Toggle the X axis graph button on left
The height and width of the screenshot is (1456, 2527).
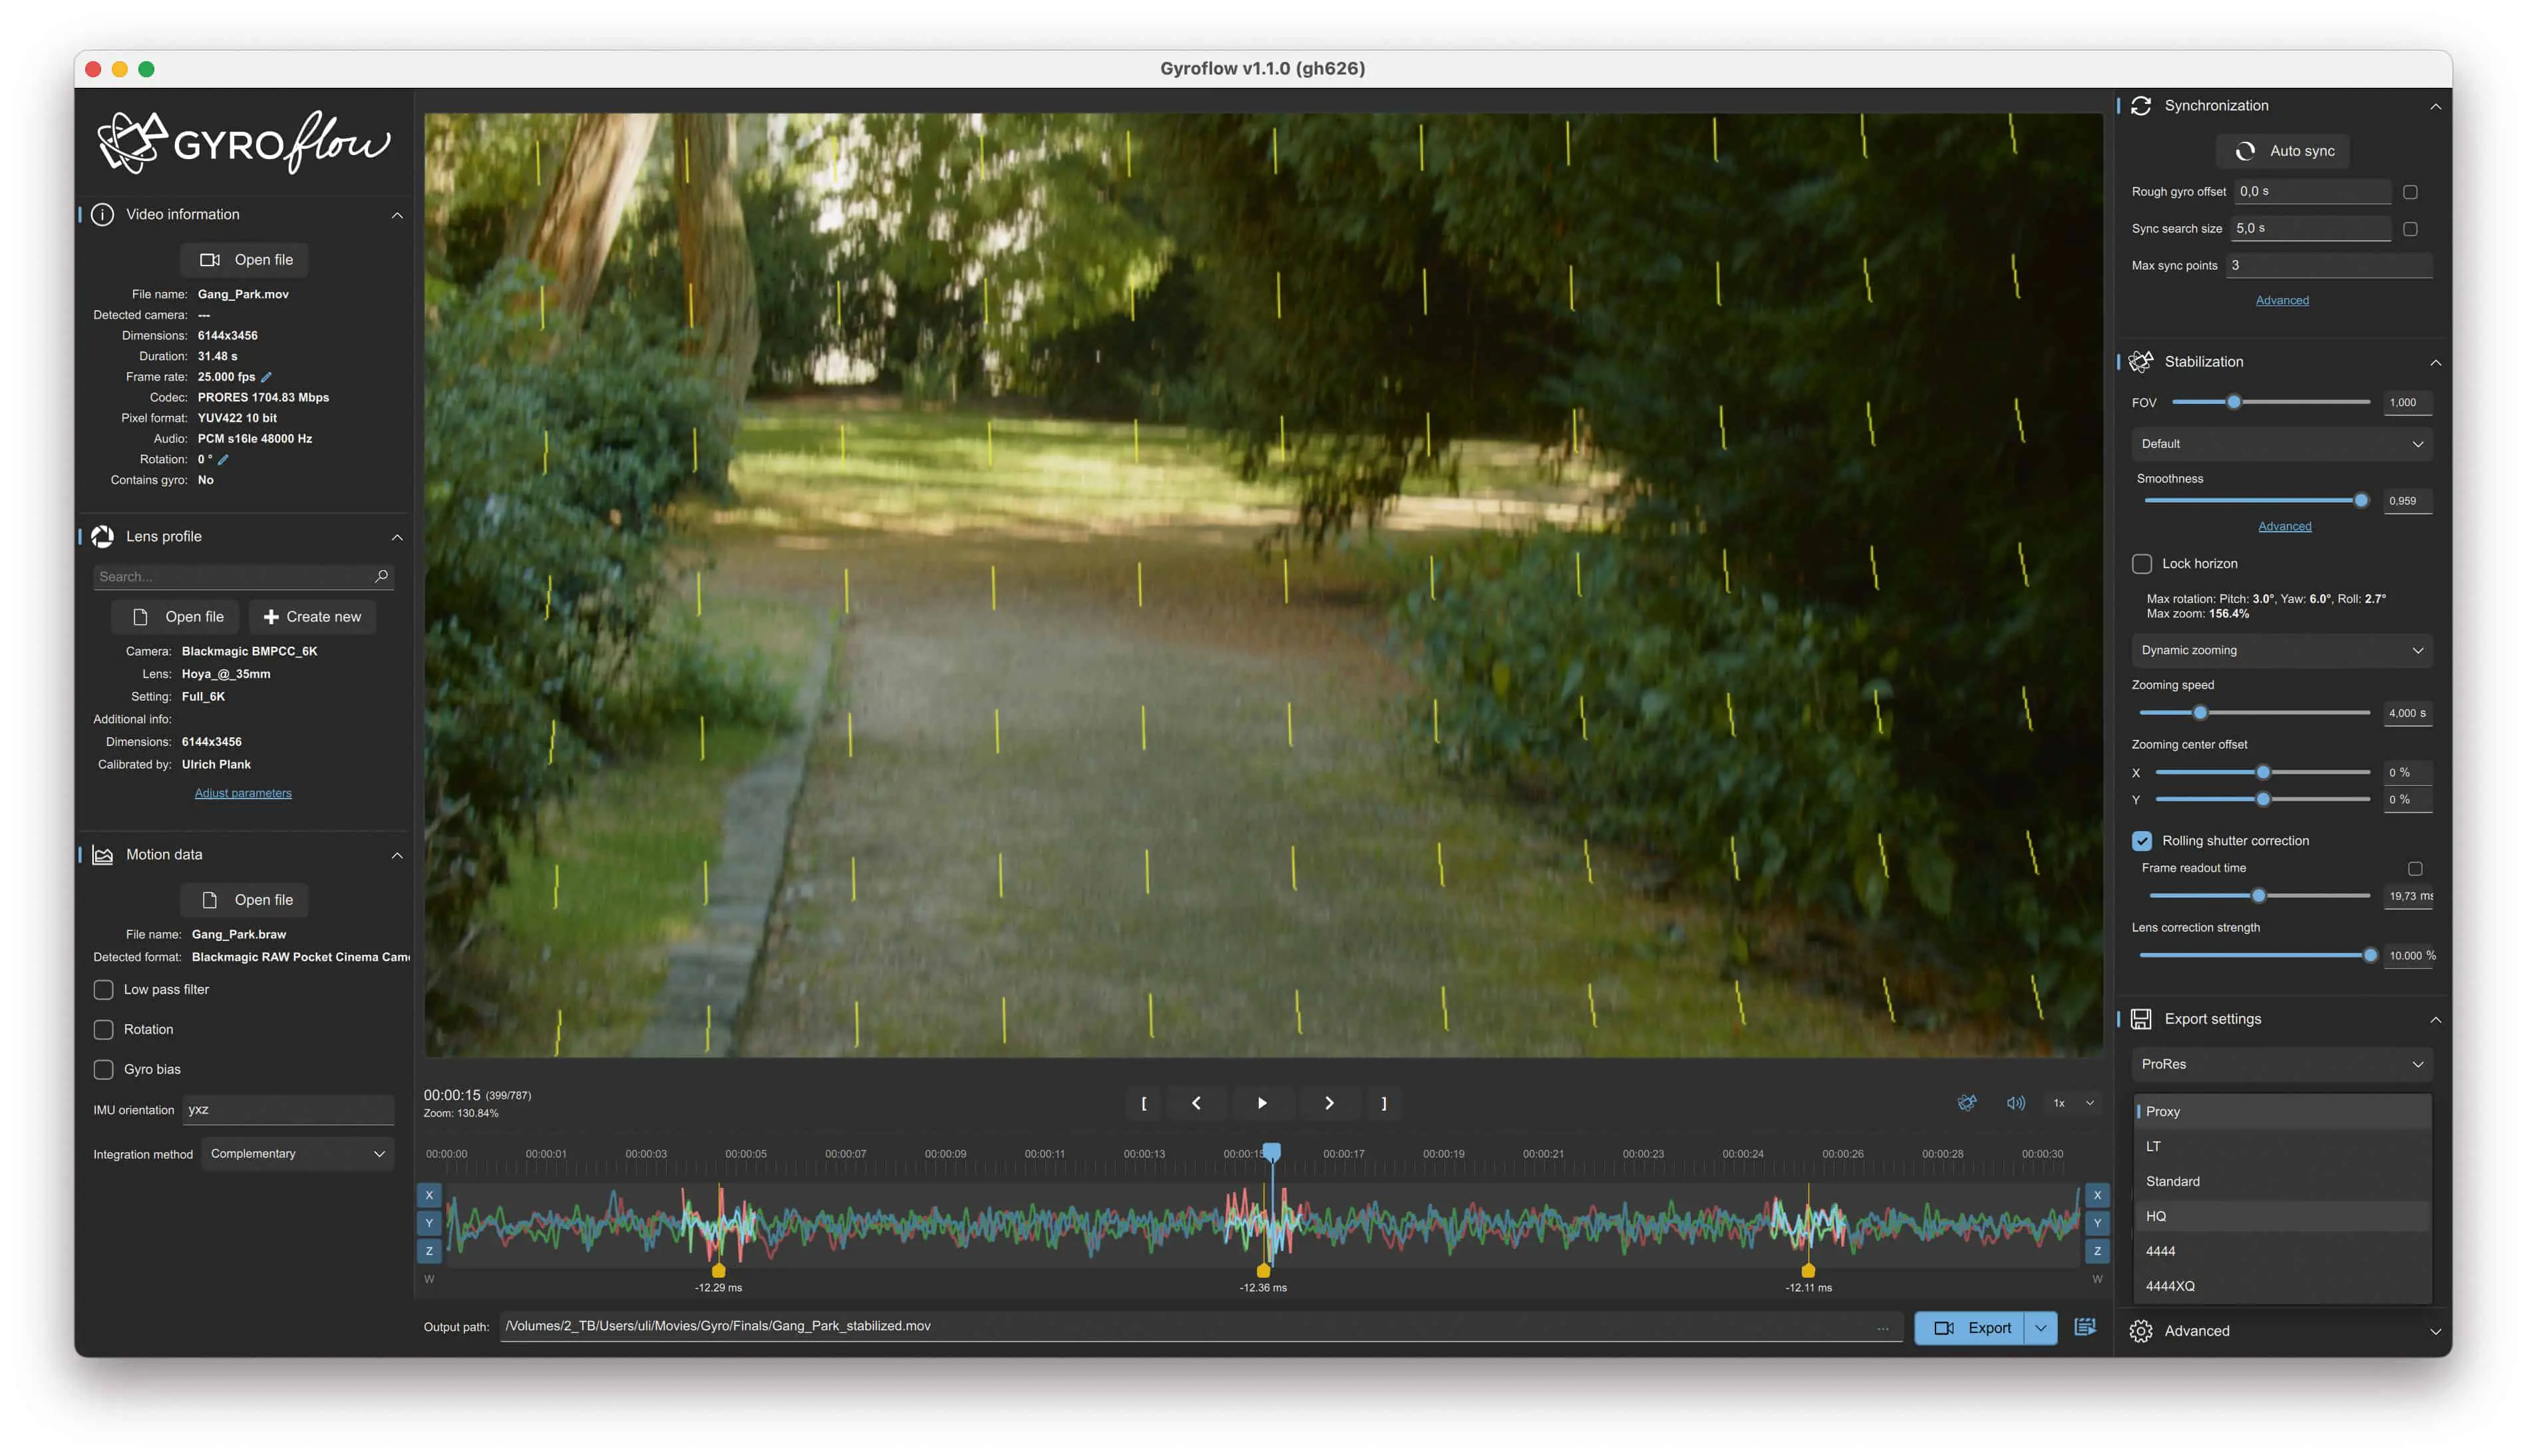point(429,1195)
